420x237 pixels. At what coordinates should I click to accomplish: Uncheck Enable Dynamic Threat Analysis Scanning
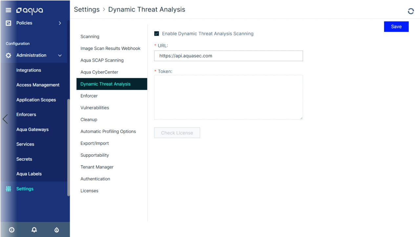point(157,34)
